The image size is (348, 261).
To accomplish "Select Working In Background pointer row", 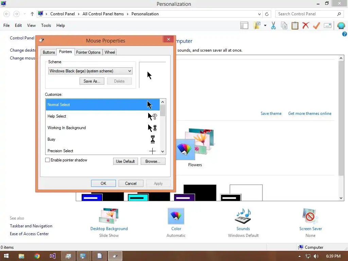I will click(x=103, y=128).
